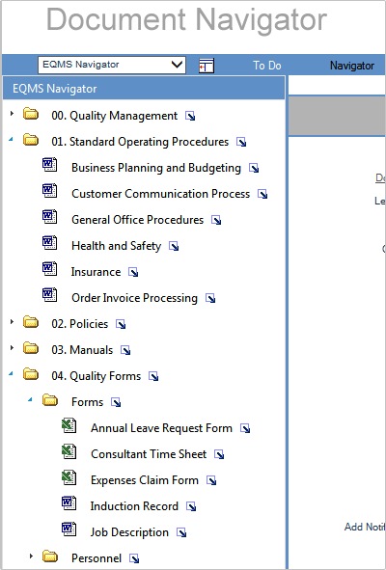Open the EQMS Navigator dropdown

112,65
